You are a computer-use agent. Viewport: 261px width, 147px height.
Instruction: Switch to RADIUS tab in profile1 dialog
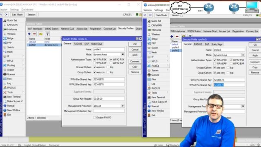[78, 44]
